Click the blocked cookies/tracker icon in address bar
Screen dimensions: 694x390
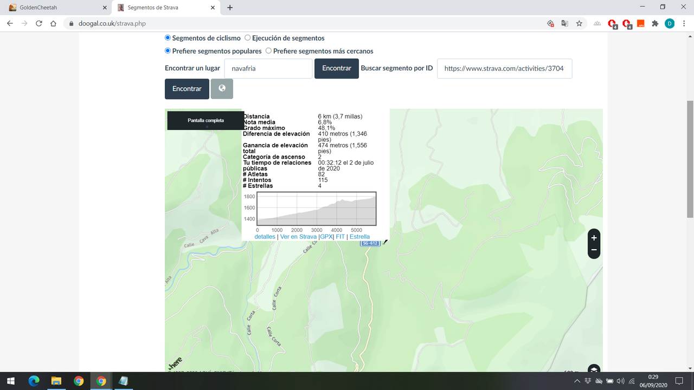[550, 23]
